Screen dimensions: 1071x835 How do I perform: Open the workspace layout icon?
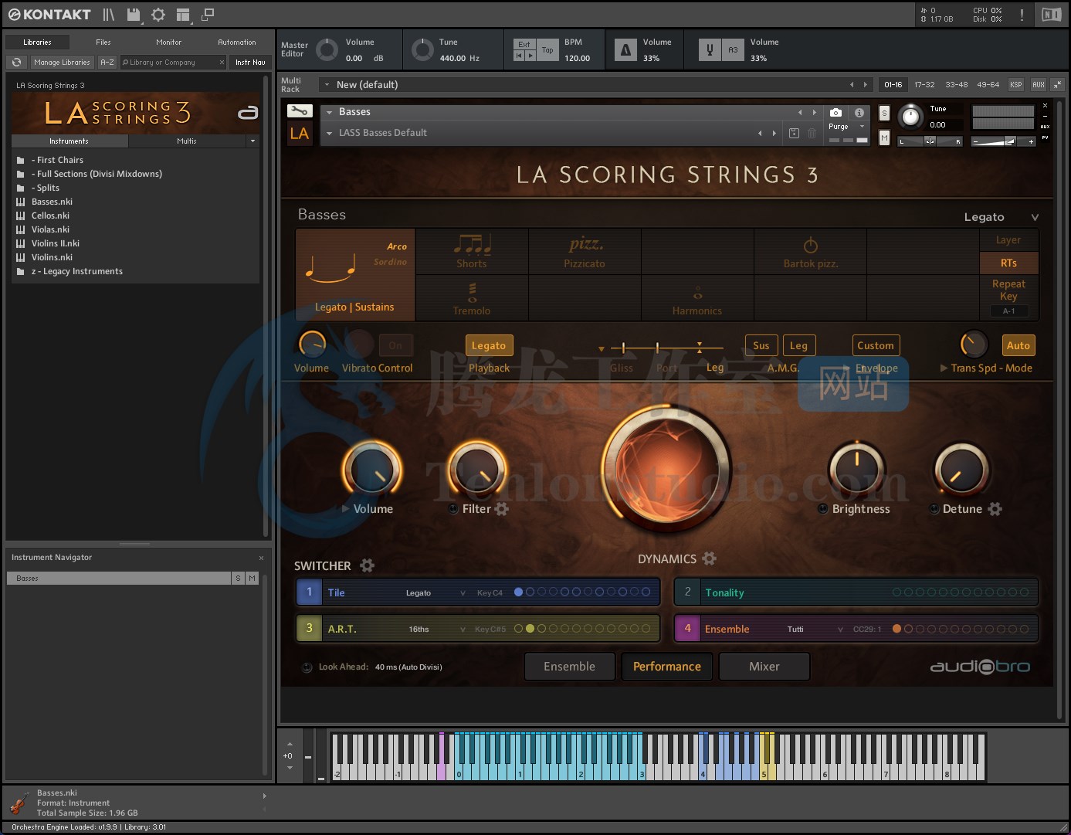coord(183,15)
